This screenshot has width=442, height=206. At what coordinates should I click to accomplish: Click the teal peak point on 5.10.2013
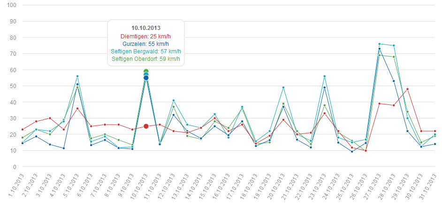[77, 76]
